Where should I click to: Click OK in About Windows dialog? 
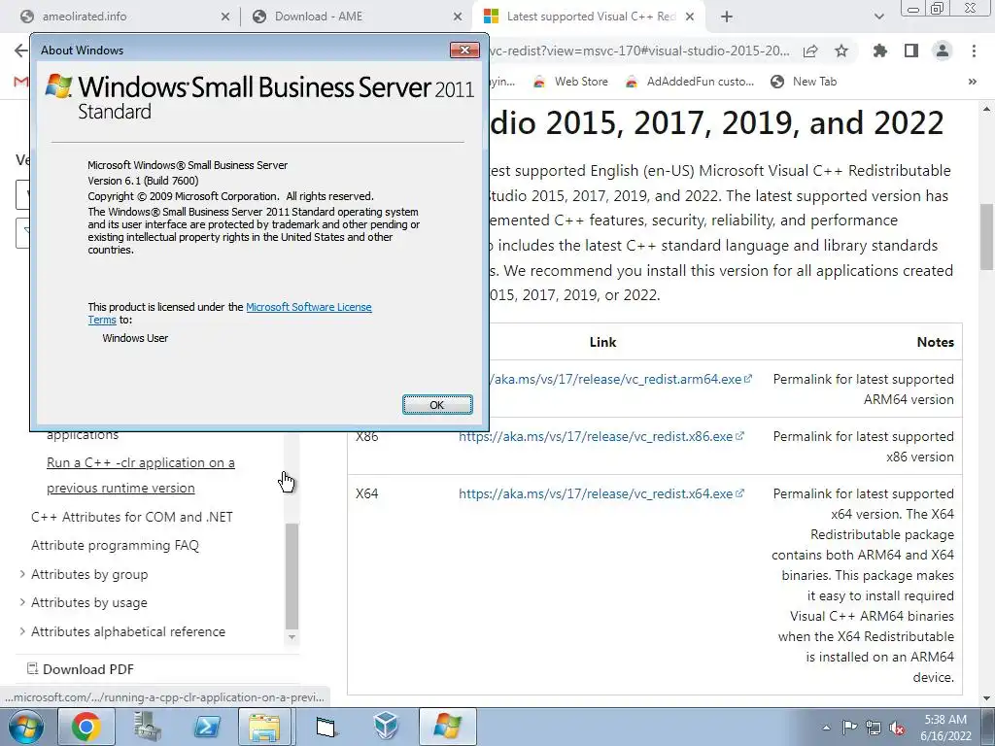437,405
